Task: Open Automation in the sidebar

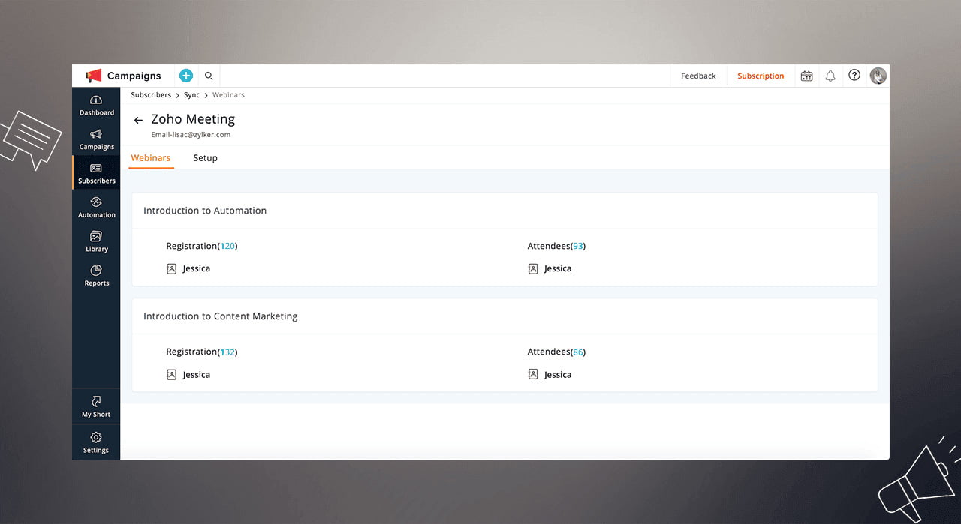Action: [x=96, y=208]
